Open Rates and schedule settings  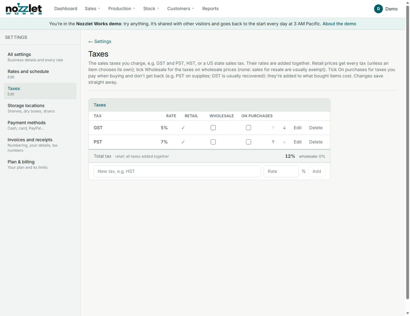pos(40,74)
